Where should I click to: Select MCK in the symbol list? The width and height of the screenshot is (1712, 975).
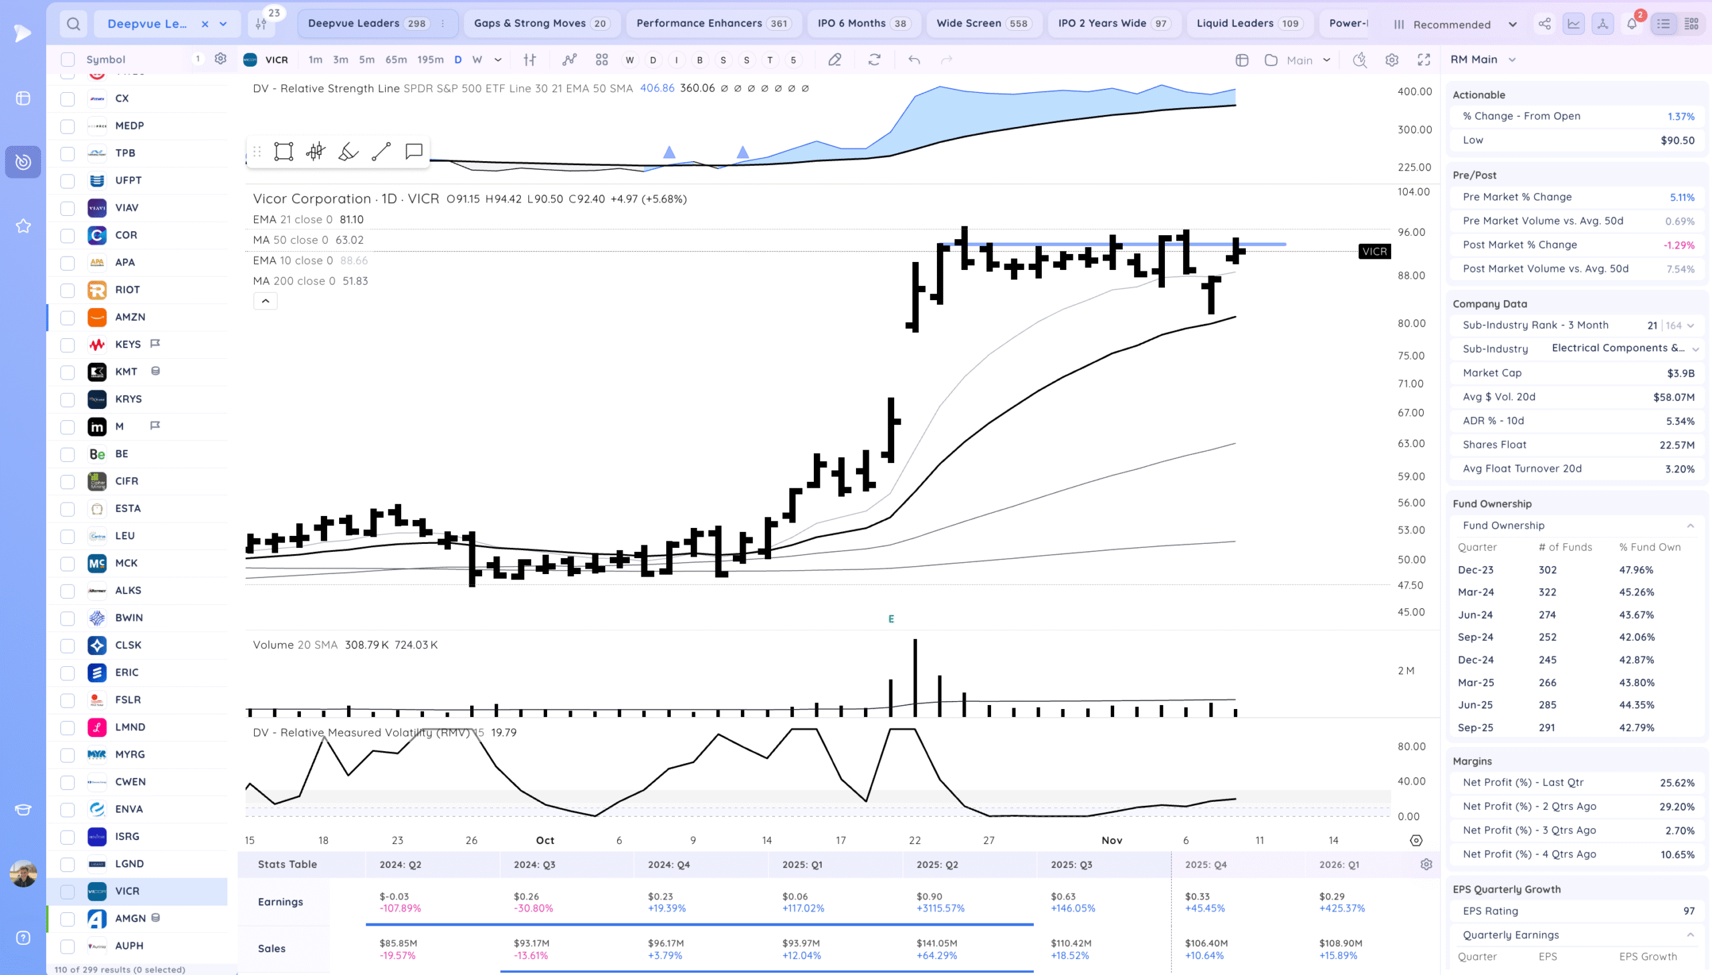126,563
